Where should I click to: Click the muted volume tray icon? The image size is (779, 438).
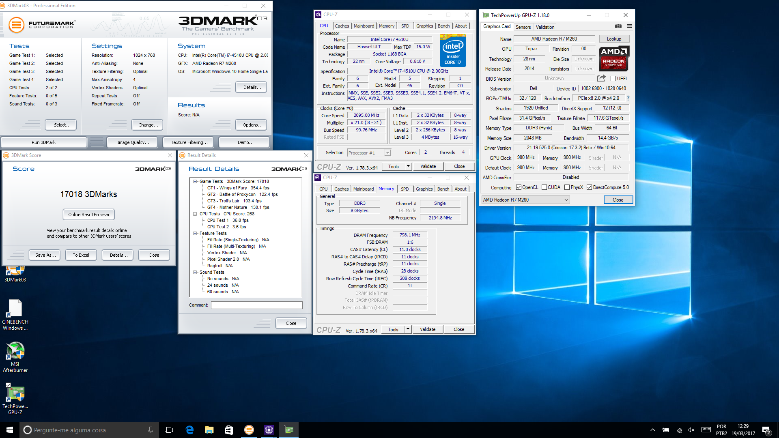pyautogui.click(x=691, y=430)
